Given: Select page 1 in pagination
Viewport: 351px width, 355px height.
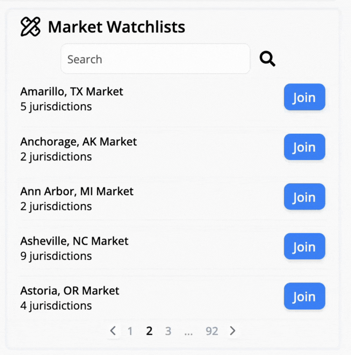Looking at the screenshot, I should click(130, 331).
